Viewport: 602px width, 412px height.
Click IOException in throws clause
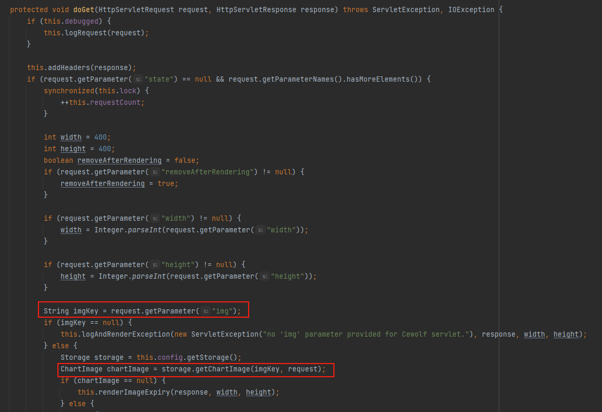[x=471, y=9]
